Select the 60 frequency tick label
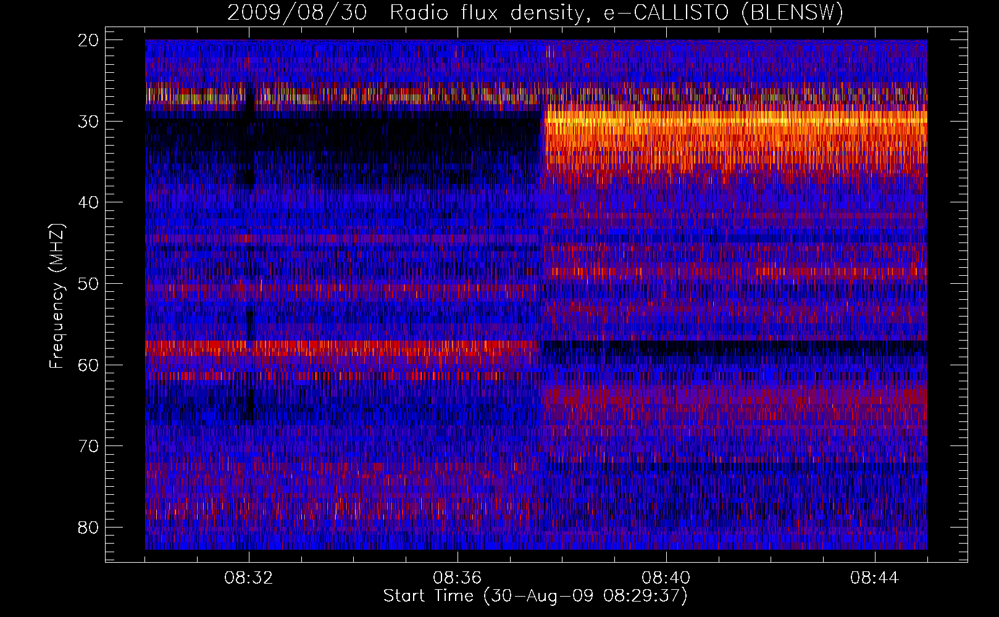 [90, 365]
